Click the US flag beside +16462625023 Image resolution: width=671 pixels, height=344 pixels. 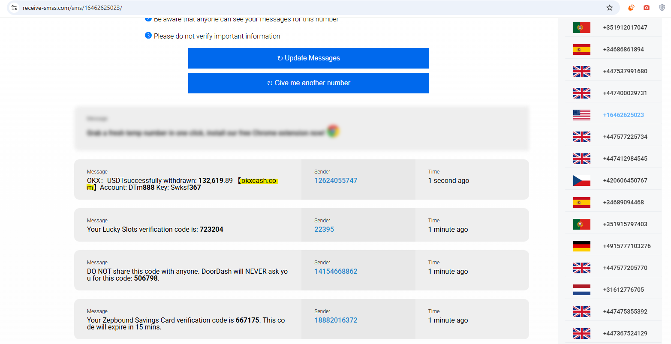(582, 115)
